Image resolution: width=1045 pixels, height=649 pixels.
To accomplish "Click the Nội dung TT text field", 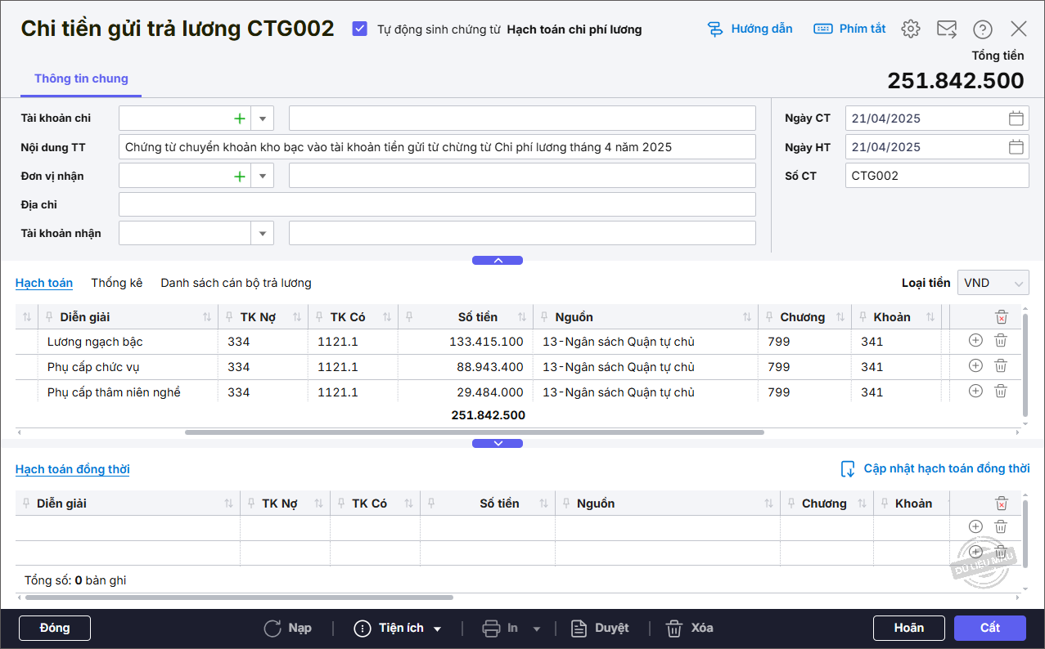I will coord(437,147).
